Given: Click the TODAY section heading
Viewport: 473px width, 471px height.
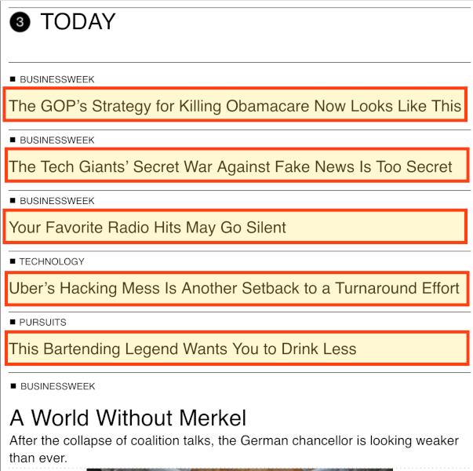Looking at the screenshot, I should coord(78,22).
